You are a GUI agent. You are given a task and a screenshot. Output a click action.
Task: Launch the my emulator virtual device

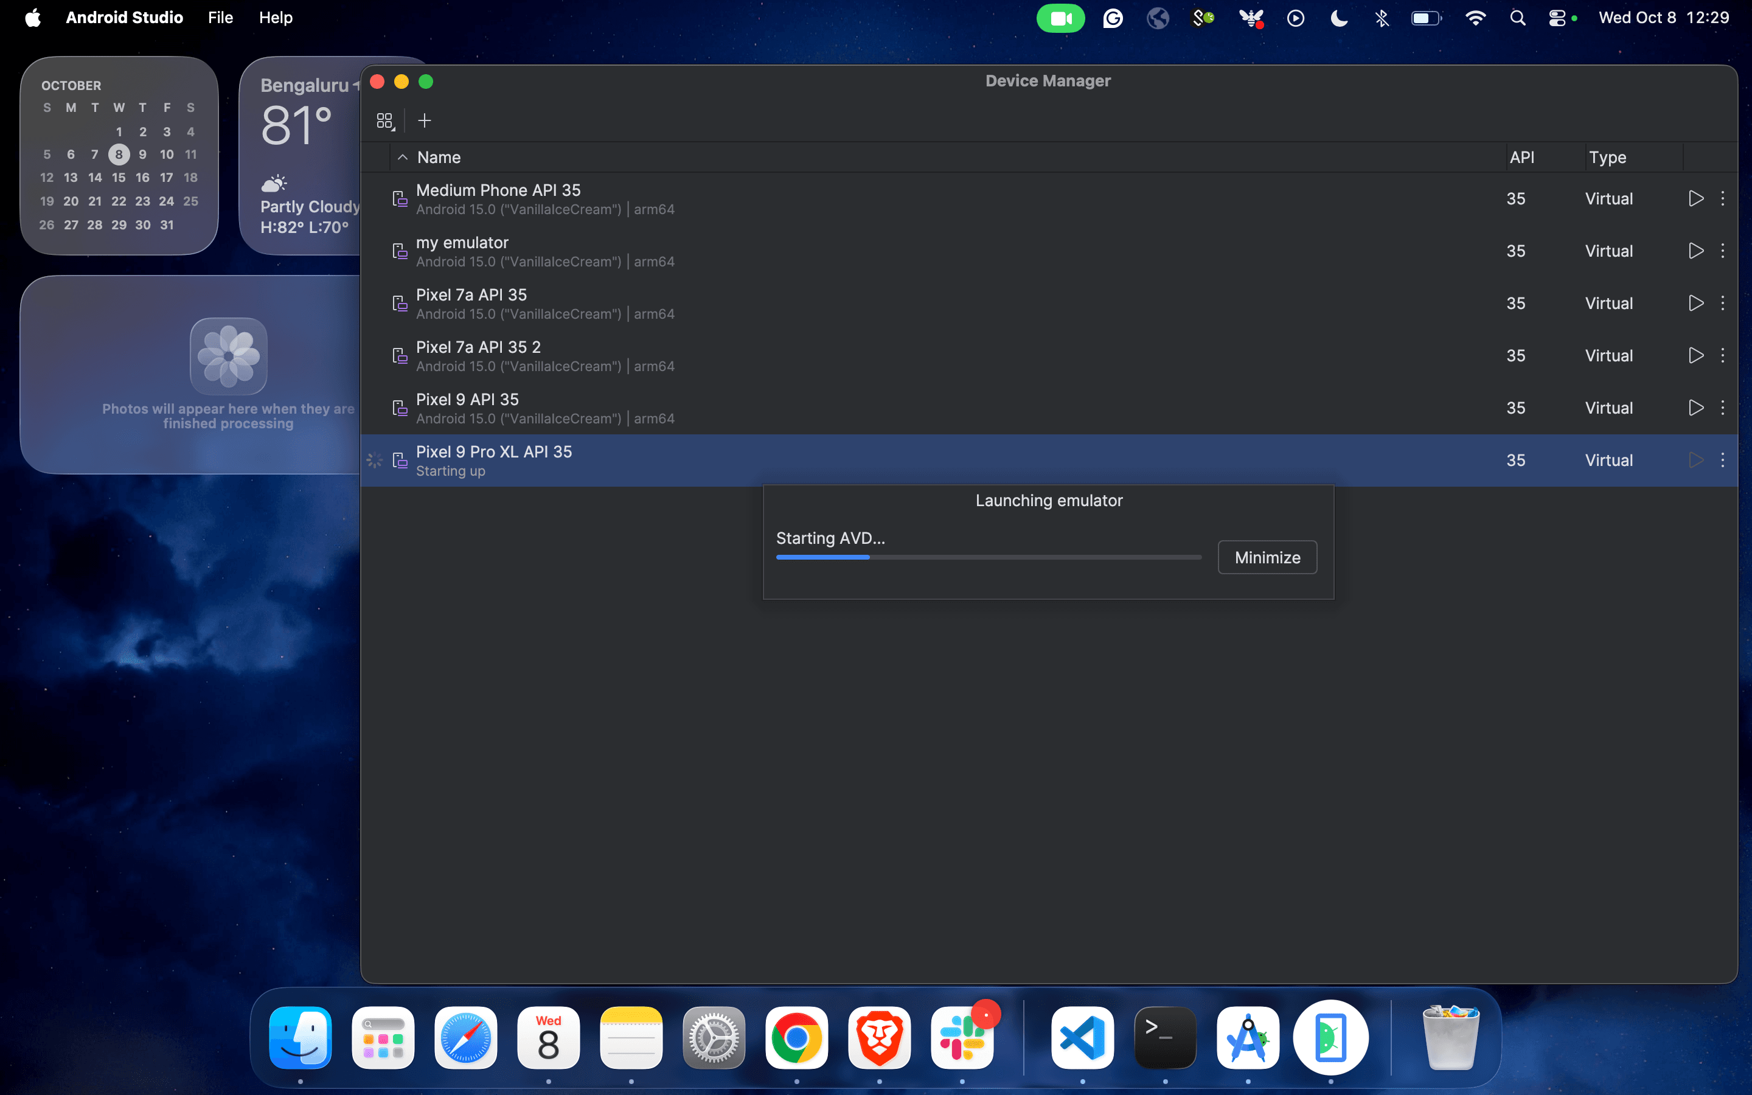pos(1695,251)
